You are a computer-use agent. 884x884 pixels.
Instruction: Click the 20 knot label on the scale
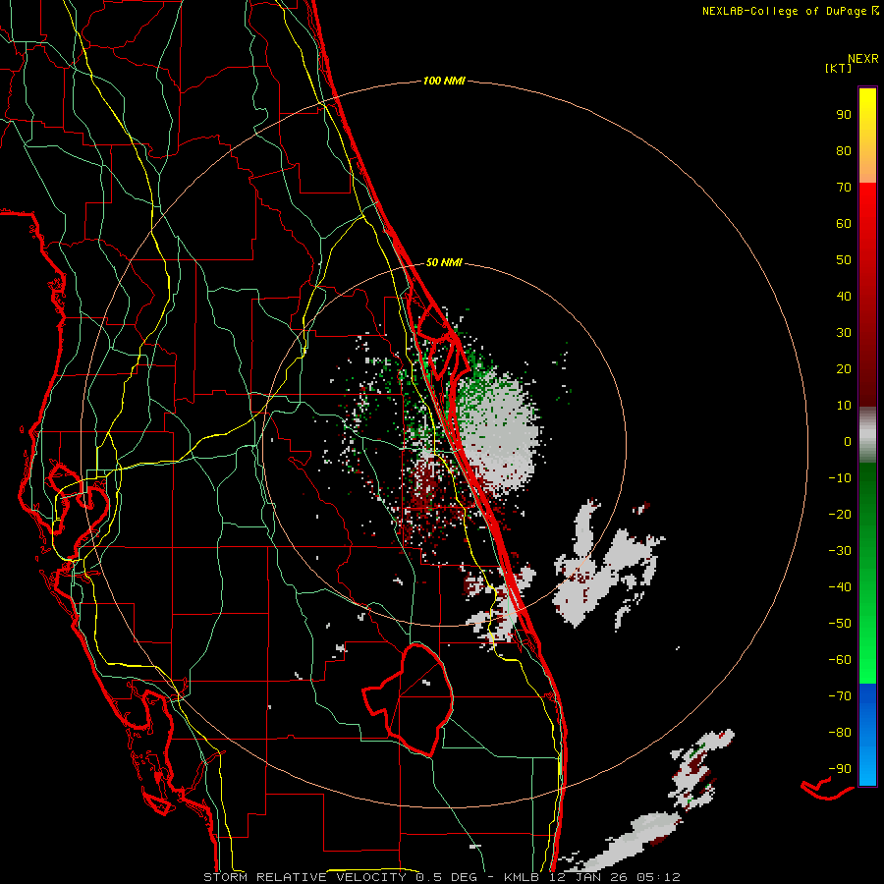click(844, 369)
